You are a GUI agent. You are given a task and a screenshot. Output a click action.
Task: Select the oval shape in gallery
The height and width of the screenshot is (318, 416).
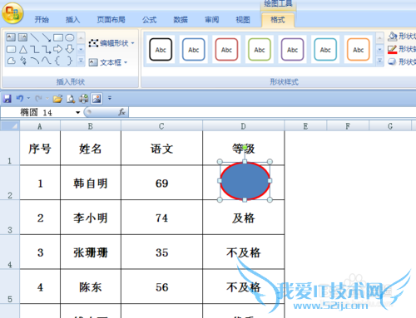click(x=70, y=37)
